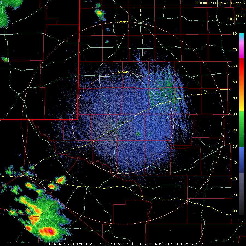Click the small green echo southeast of radar
Screen dimensions: 246x246
[138, 133]
